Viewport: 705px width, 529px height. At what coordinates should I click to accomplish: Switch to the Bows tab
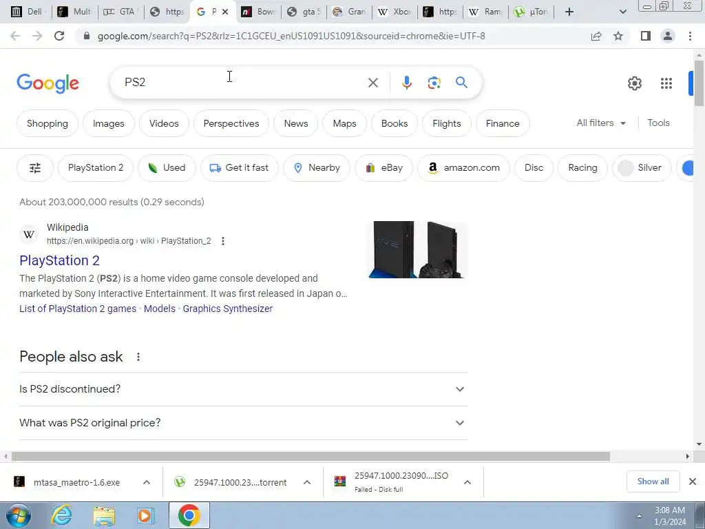259,12
